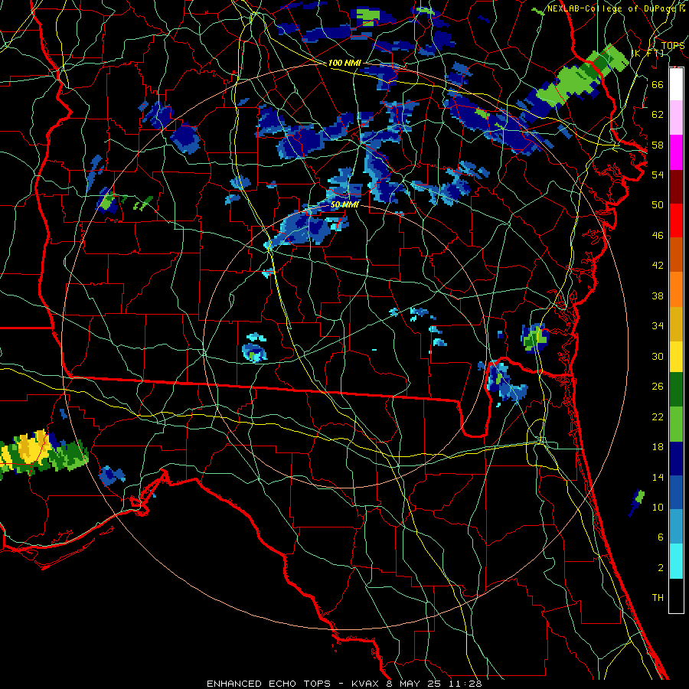This screenshot has height=689, width=689.
Task: Click the green-topped cell just inside the coastline
Action: (x=534, y=338)
